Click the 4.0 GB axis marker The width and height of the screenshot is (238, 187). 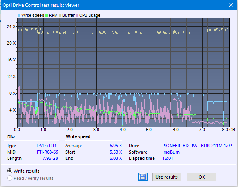click(x=122, y=130)
